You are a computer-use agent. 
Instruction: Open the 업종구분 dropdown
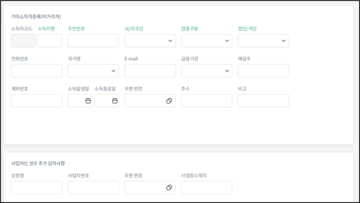coord(207,41)
